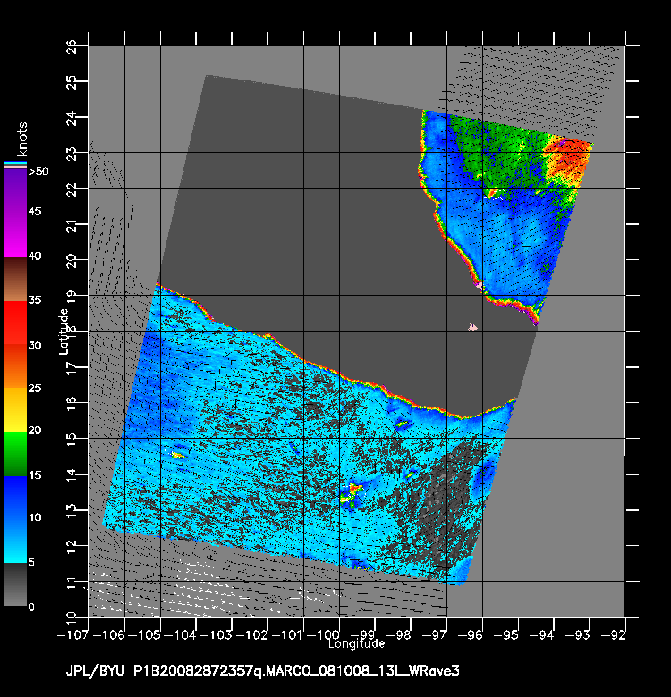
Task: Click the cyan 5–10 knots color band
Action: point(16,542)
